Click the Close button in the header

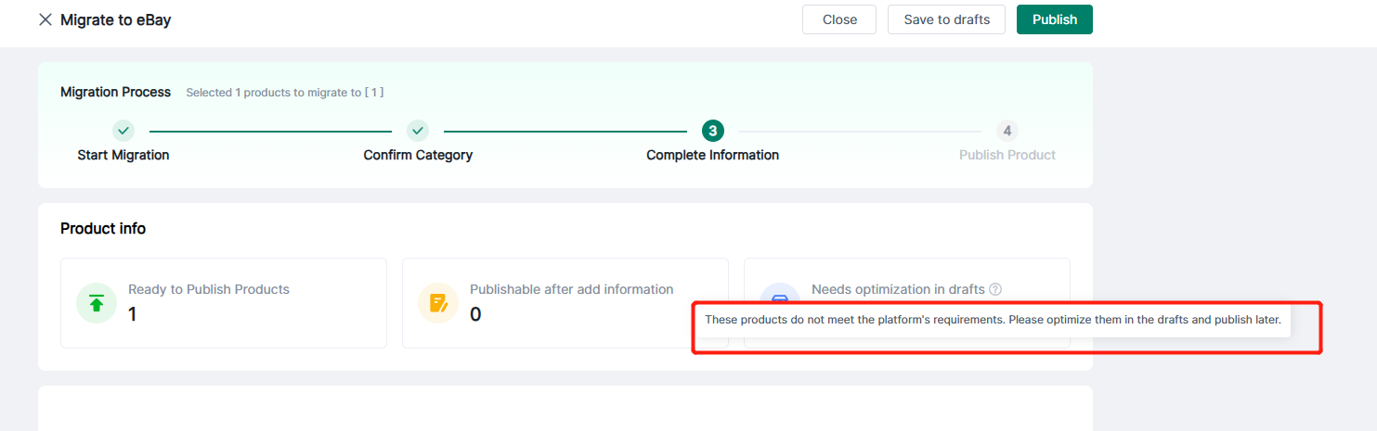click(838, 19)
